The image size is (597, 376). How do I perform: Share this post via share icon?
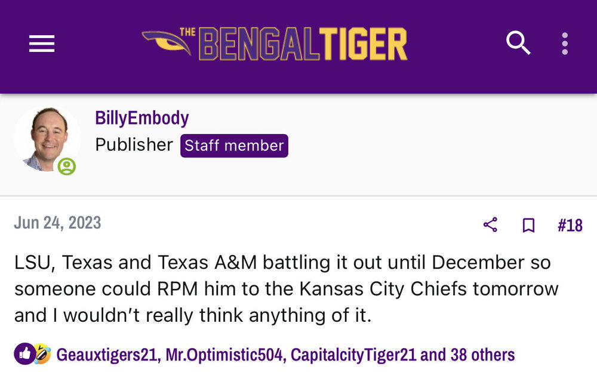(490, 225)
